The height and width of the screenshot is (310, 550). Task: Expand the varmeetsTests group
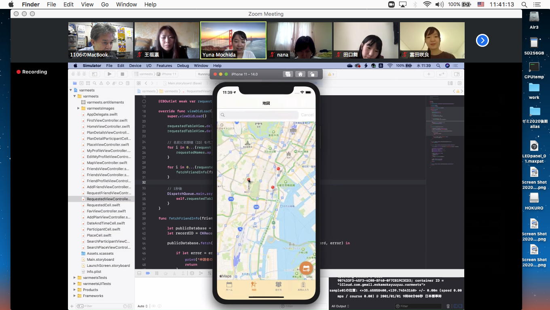point(74,278)
